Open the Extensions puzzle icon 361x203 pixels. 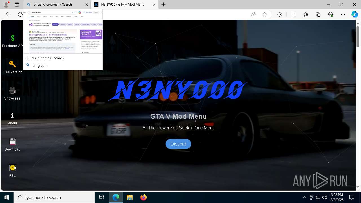tap(279, 14)
